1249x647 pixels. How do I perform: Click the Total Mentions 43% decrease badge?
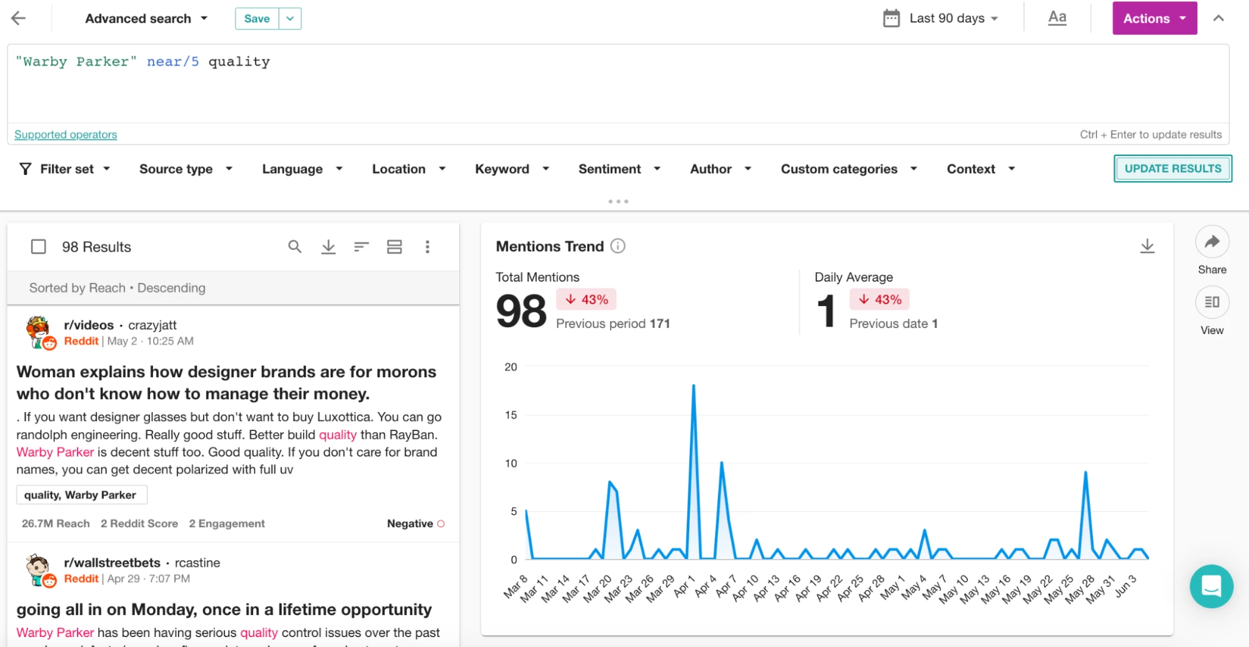[586, 300]
